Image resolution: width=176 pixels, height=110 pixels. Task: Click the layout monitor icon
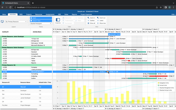[x=2, y=22]
